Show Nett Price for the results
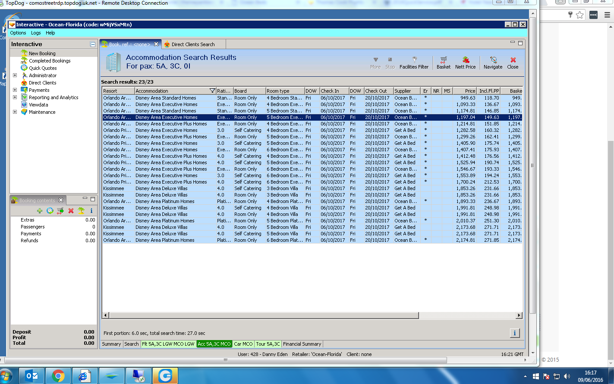The image size is (614, 384). [465, 62]
